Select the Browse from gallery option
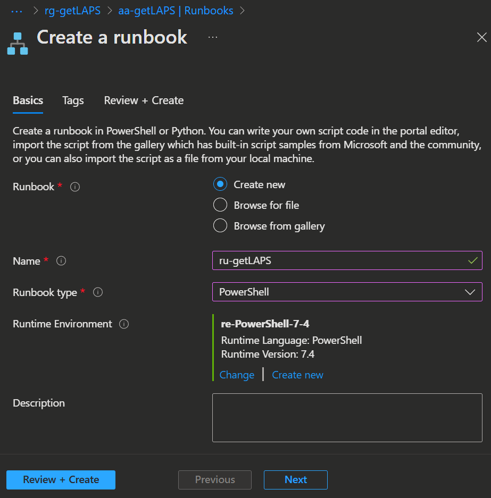Screen dimensions: 491x498 [x=220, y=226]
